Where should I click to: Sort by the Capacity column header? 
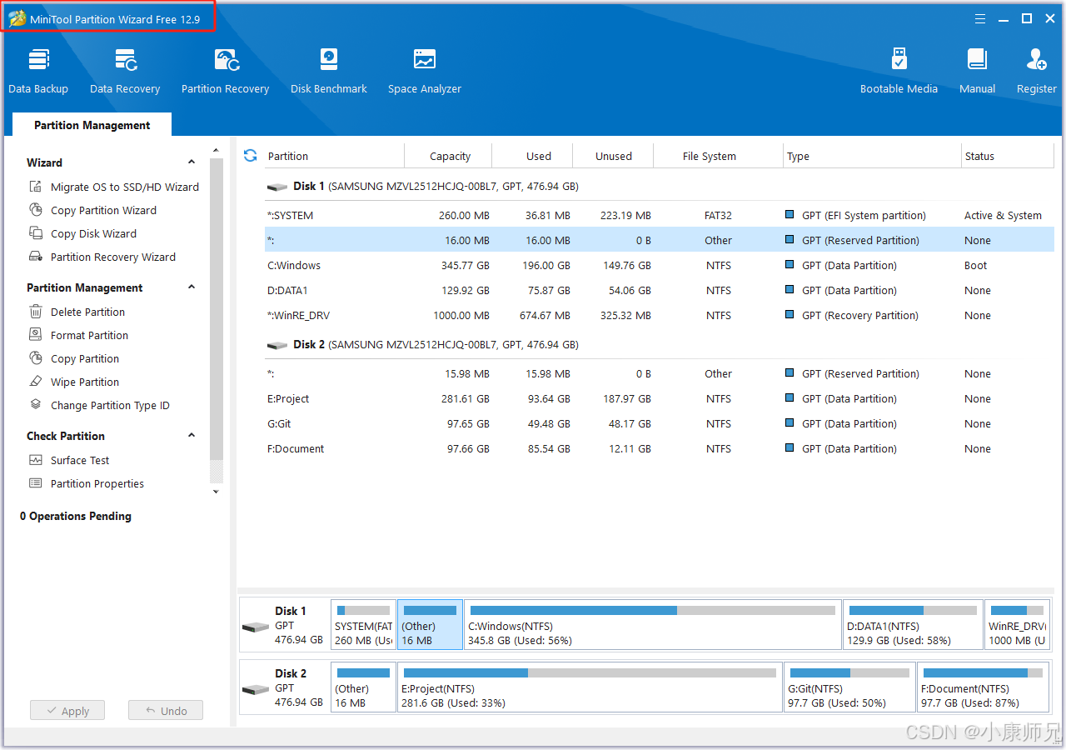pyautogui.click(x=450, y=156)
